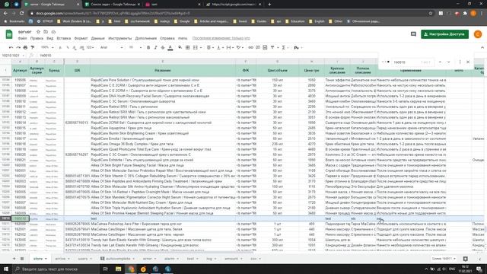This screenshot has width=487, height=274.
Task: Open the Borders tool
Action: click(x=188, y=47)
